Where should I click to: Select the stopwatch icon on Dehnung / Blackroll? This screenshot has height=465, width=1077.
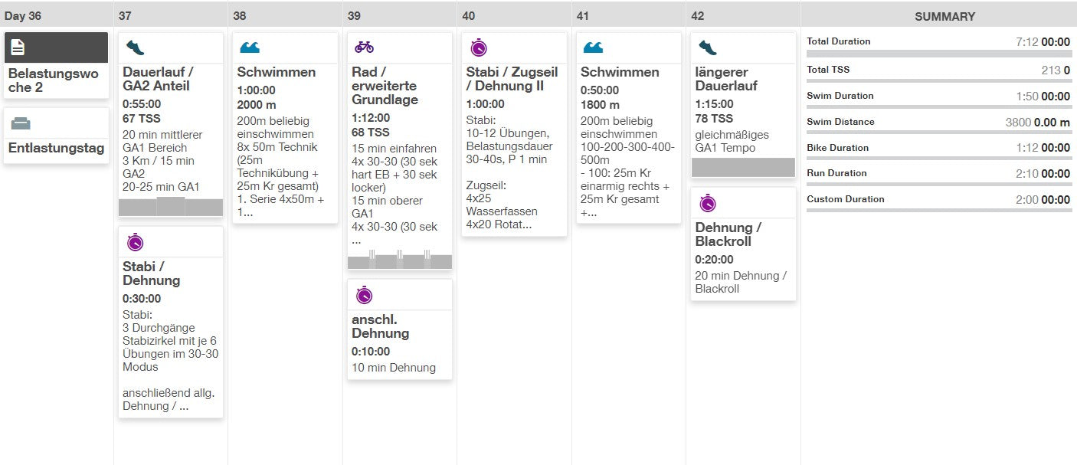[706, 201]
